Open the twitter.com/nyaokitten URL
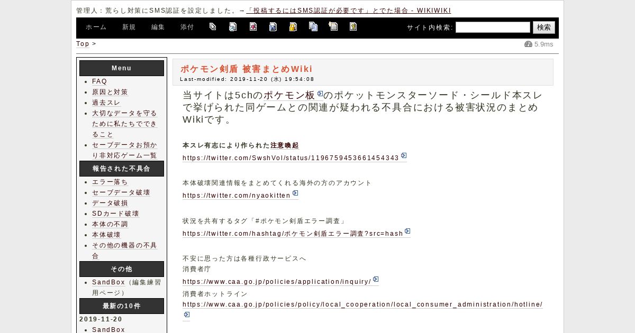The height and width of the screenshot is (333, 635). [237, 196]
